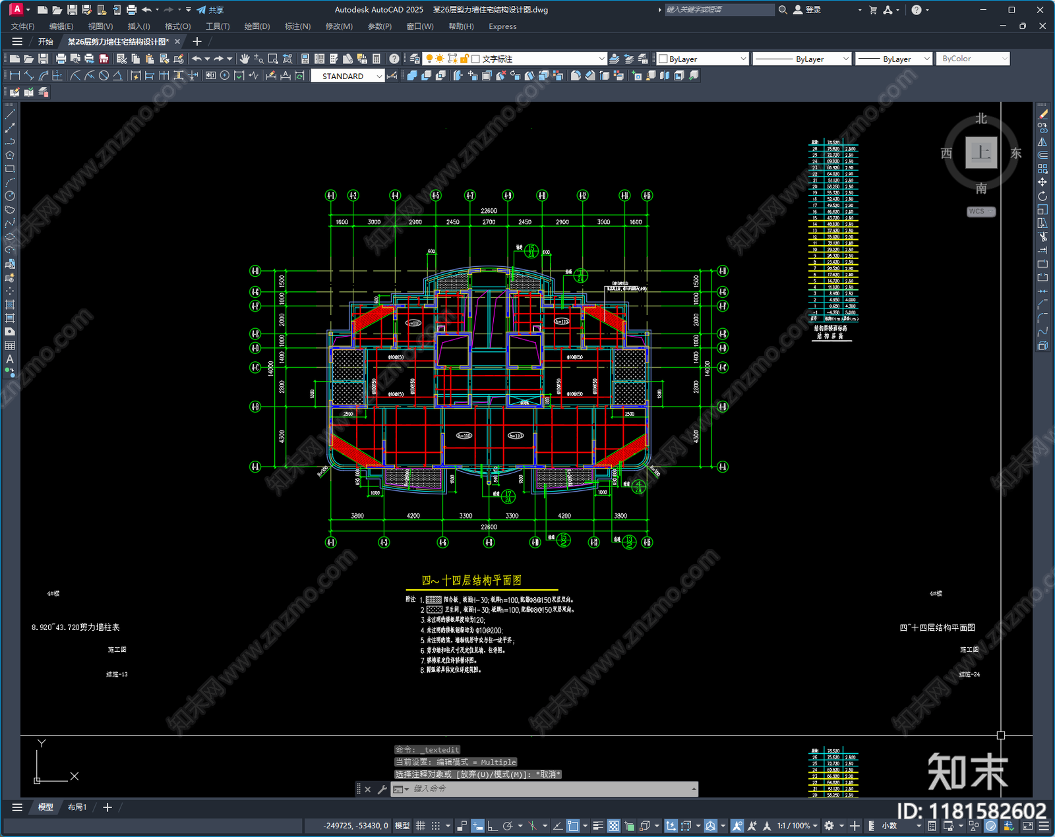This screenshot has width=1055, height=837.
Task: Toggle the 模型 model space status button
Action: (x=402, y=826)
